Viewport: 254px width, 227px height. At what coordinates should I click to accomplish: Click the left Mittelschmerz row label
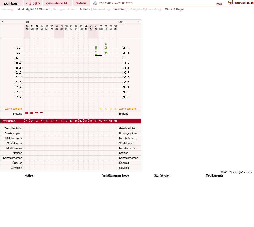pyautogui.click(x=14, y=138)
